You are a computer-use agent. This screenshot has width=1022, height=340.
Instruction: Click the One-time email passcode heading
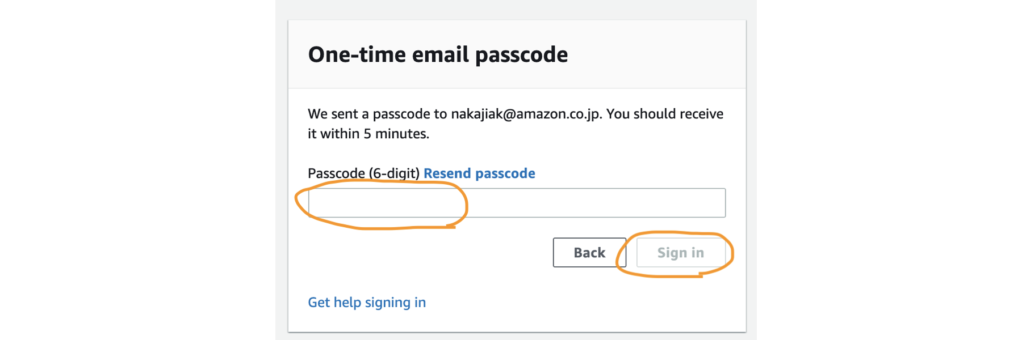point(438,54)
